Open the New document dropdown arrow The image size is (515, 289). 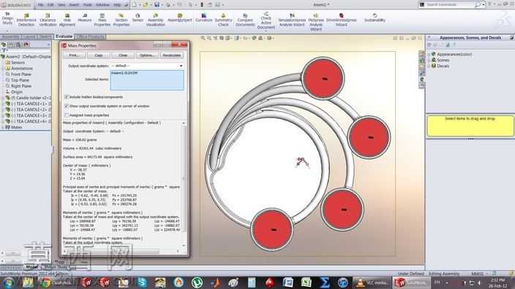click(x=139, y=5)
